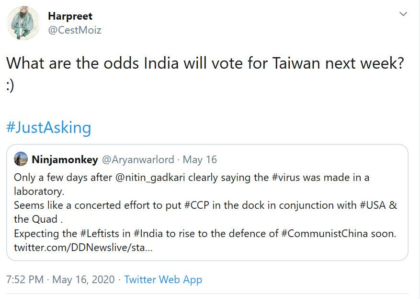This screenshot has height=299, width=420.
Task: Click the Twitter Web App source link
Action: [163, 279]
